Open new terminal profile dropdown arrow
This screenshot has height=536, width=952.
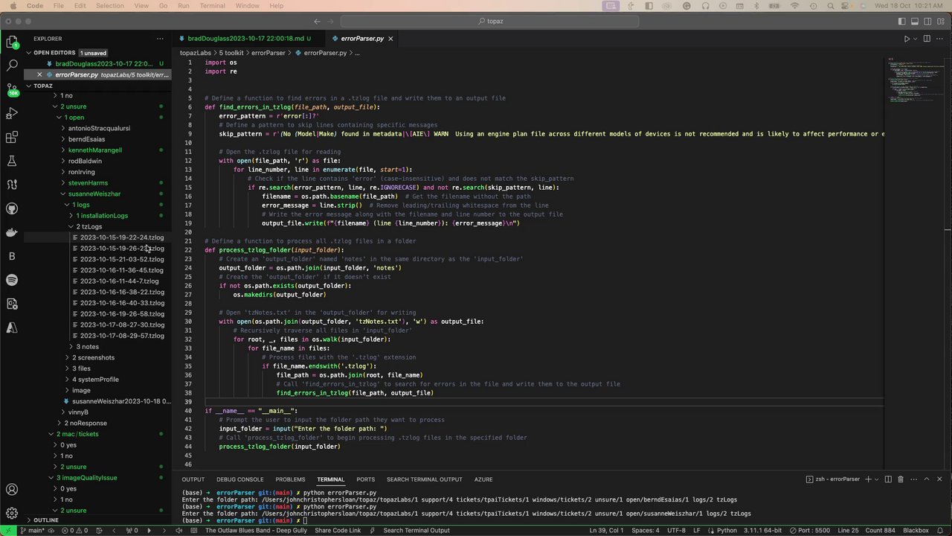pyautogui.click(x=876, y=479)
